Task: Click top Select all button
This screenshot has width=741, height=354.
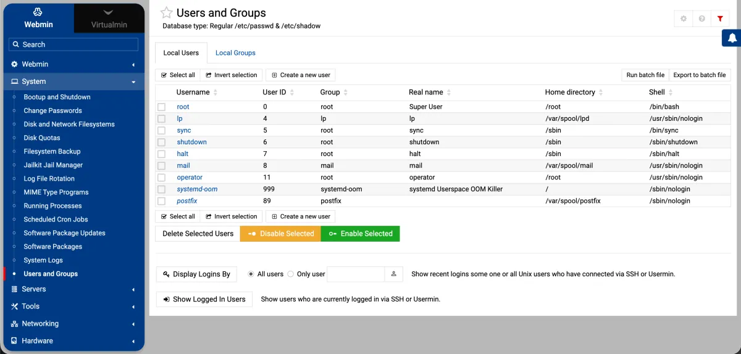Action: pyautogui.click(x=178, y=75)
